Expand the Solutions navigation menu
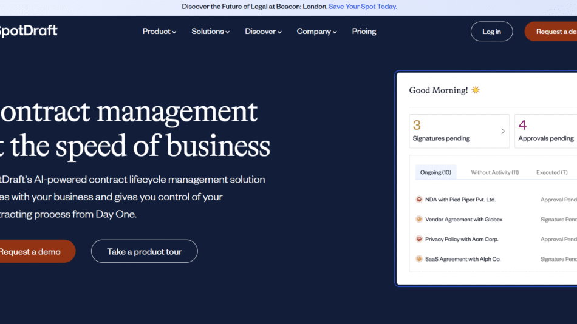Viewport: 577px width, 324px height. (x=211, y=32)
